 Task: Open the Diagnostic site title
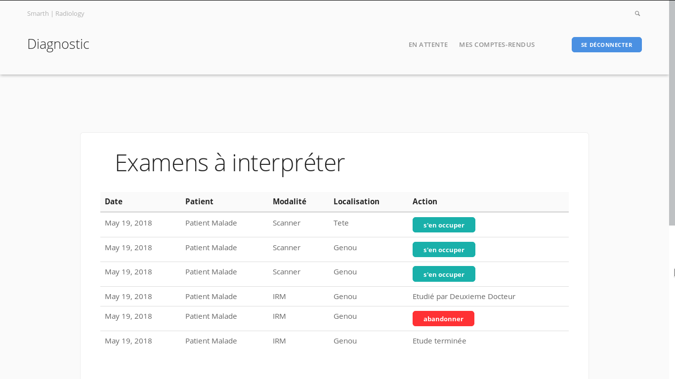pyautogui.click(x=58, y=44)
